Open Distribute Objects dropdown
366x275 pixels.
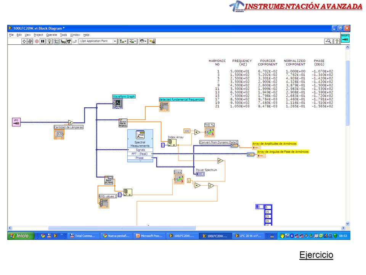133,41
